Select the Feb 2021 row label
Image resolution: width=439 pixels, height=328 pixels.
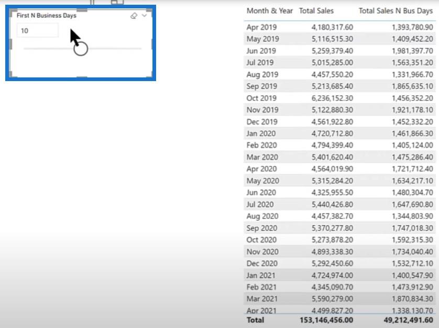click(x=261, y=287)
